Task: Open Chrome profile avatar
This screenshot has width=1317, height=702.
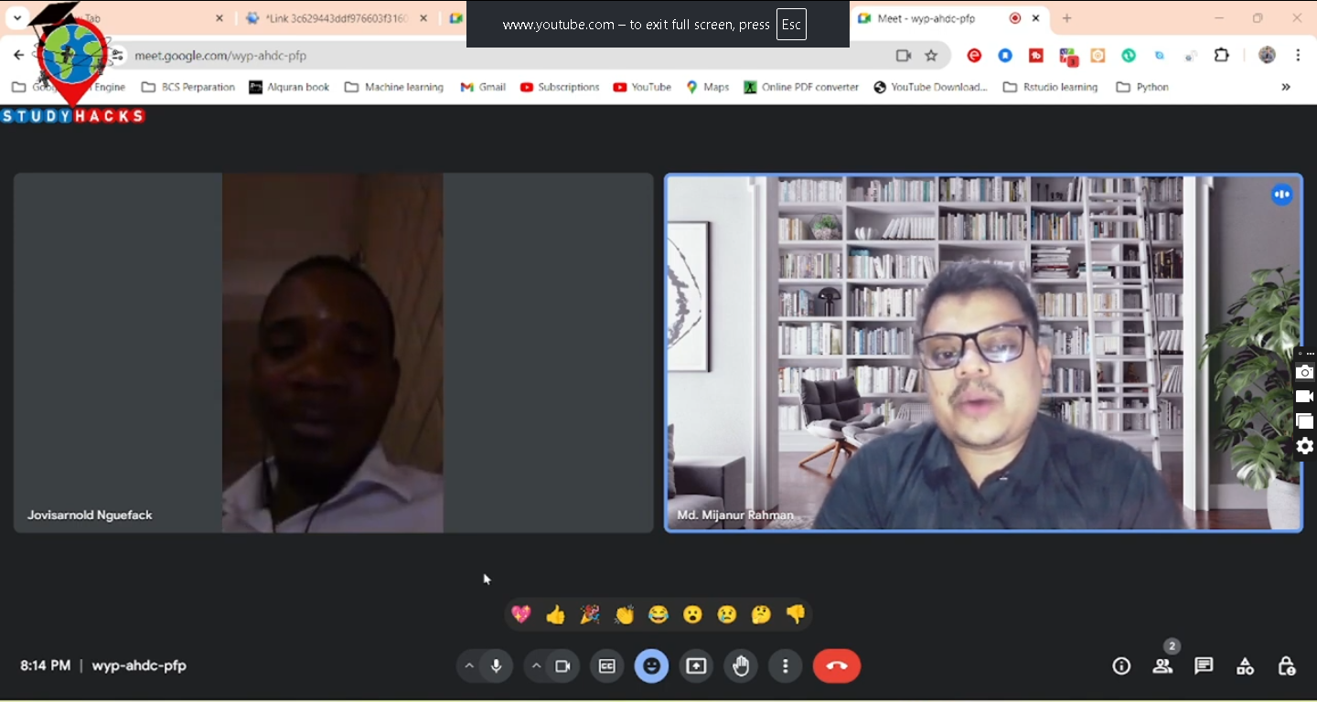Action: click(1267, 56)
